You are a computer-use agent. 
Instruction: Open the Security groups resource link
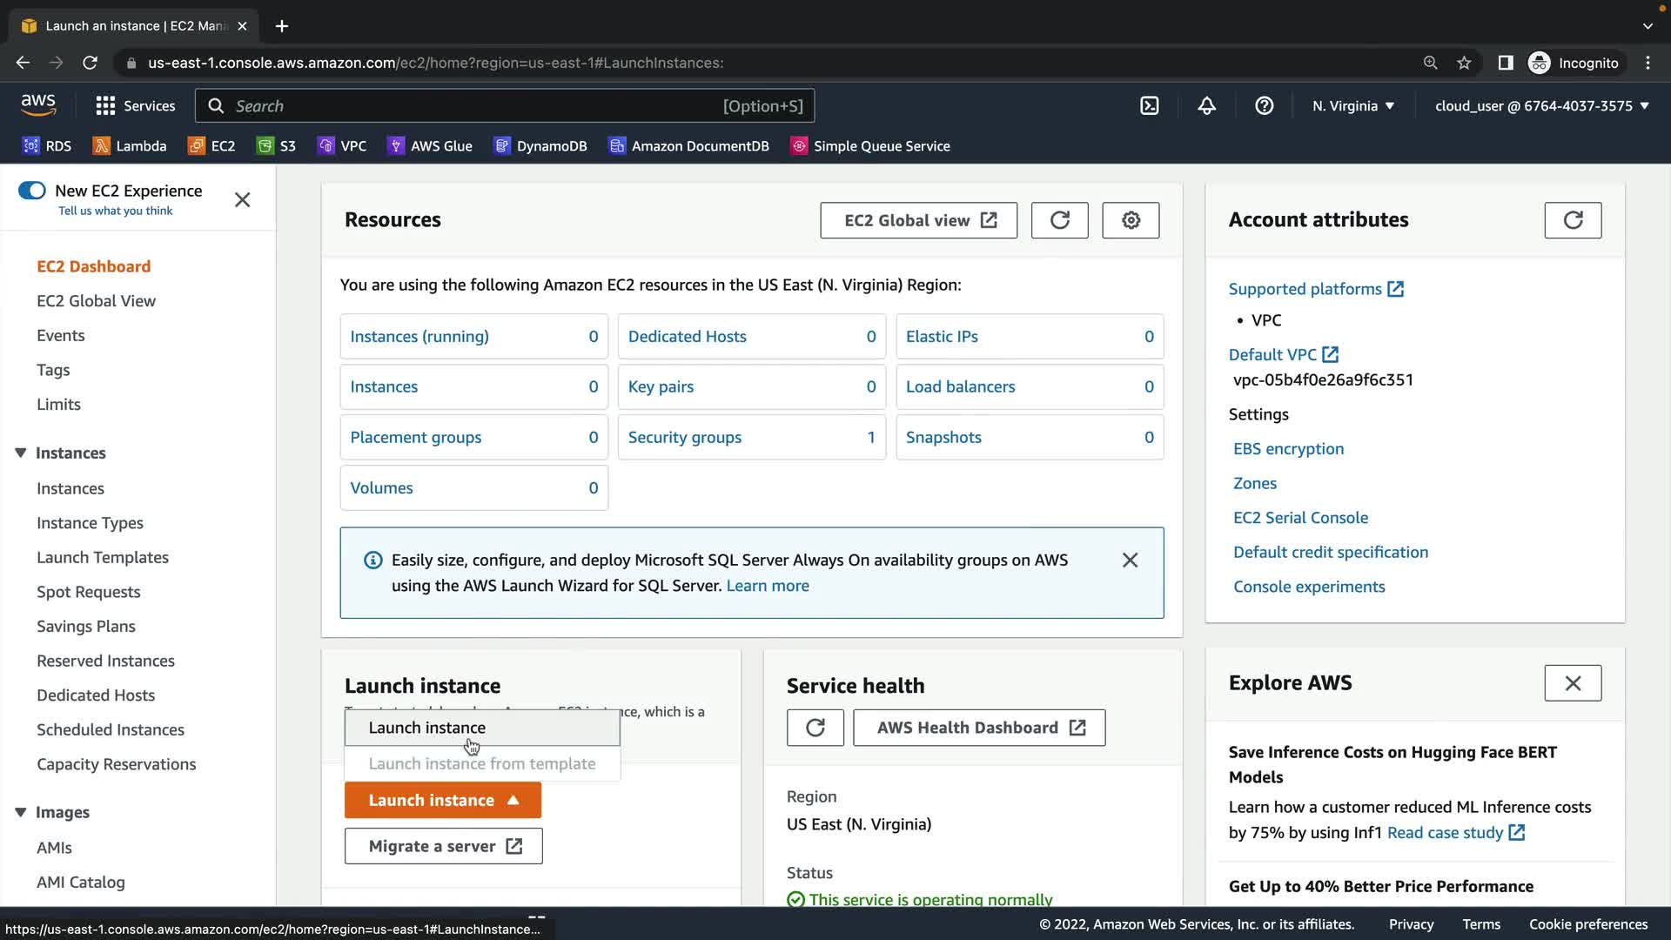pos(684,438)
